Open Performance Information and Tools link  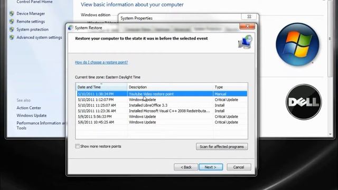pos(41,126)
